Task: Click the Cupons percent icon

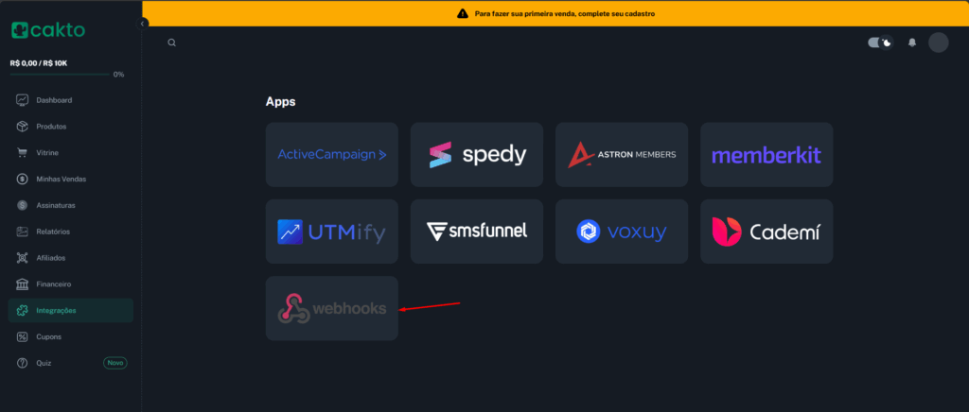Action: [x=22, y=336]
